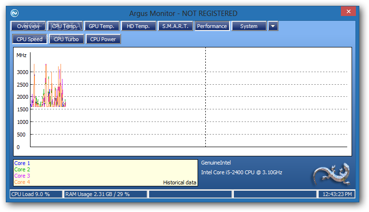Click the MHz axis unit label
This screenshot has height=212, width=369.
21,55
